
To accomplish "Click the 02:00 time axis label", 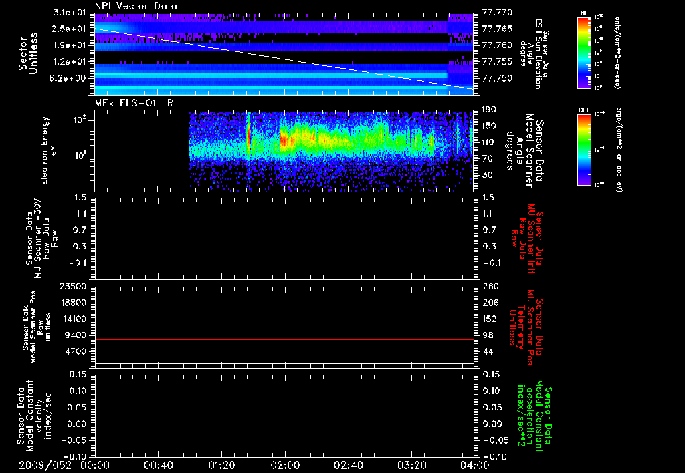I will tap(285, 465).
